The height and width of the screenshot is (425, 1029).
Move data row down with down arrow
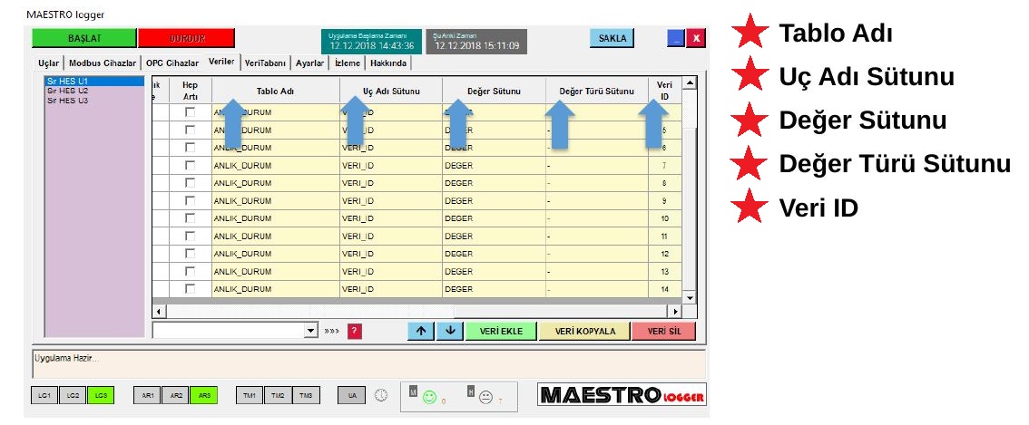click(x=450, y=332)
